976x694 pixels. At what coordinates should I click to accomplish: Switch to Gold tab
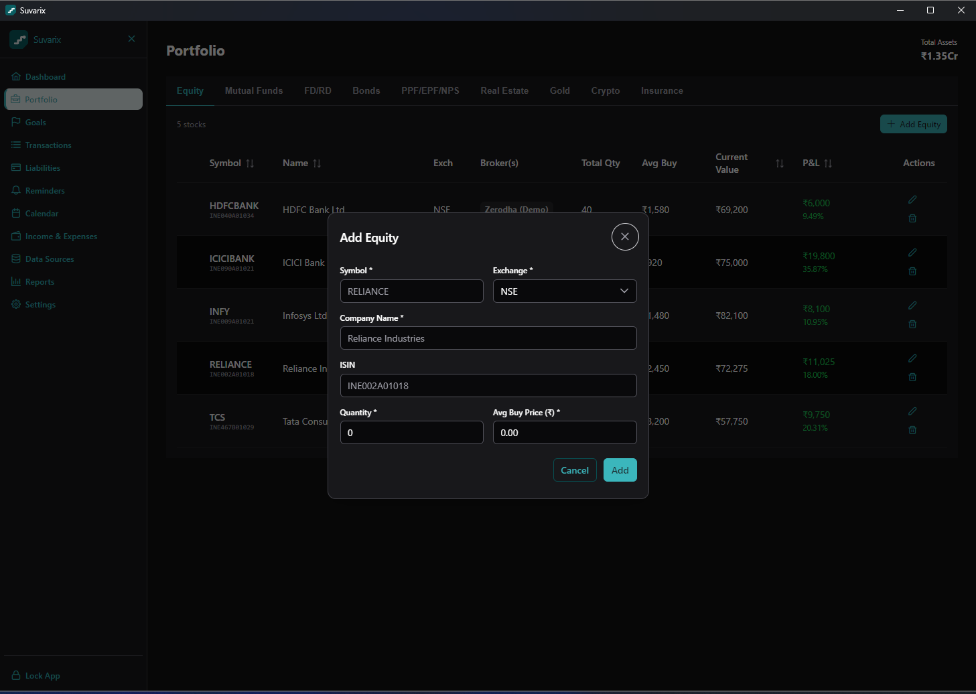tap(560, 90)
